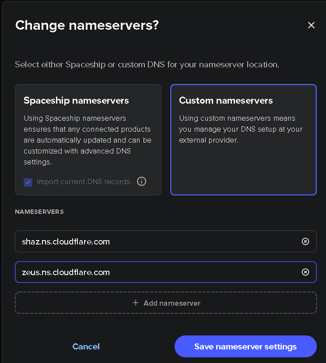Select the Custom nameservers option card

[243, 140]
